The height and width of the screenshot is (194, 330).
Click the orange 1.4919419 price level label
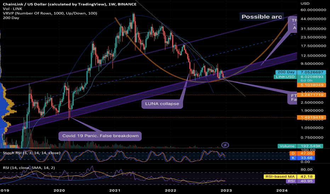coord(311,117)
